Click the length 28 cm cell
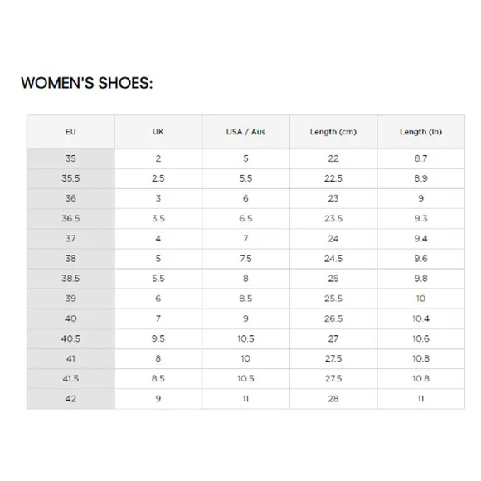This screenshot has width=481, height=481. pos(333,399)
